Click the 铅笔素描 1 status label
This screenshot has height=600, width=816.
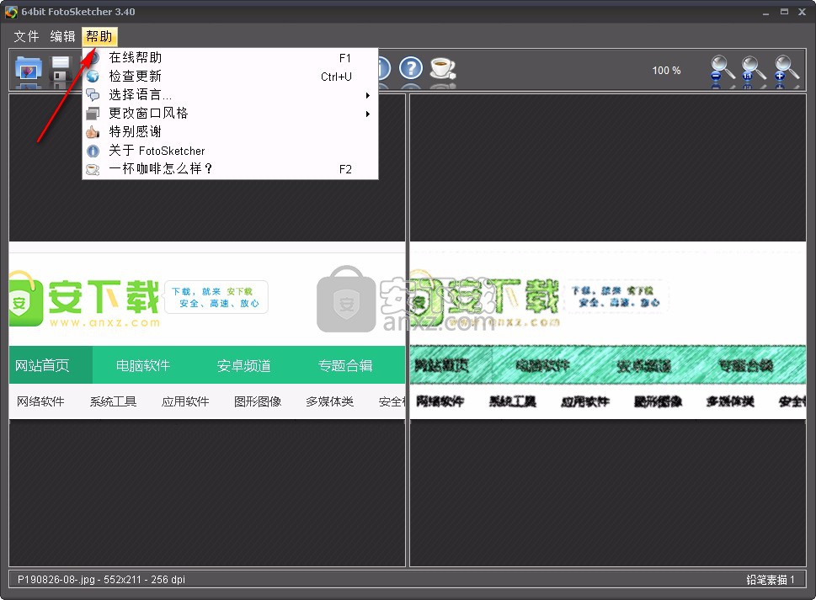[x=771, y=579]
